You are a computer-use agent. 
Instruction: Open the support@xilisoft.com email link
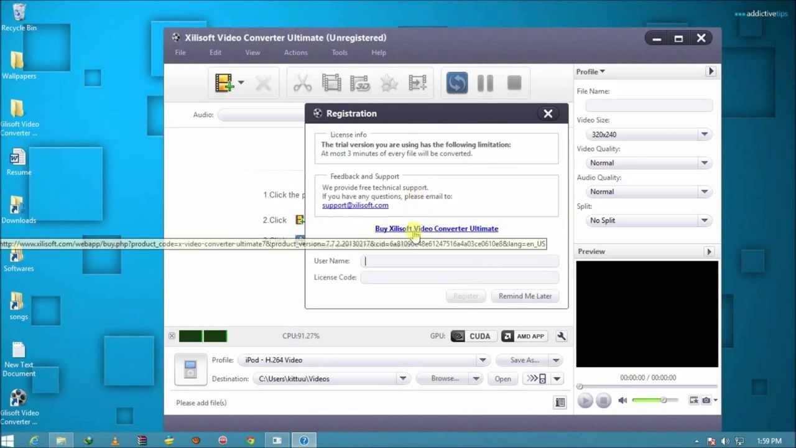pos(355,205)
